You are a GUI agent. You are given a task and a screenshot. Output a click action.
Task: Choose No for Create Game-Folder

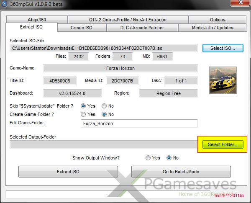tap(105, 114)
